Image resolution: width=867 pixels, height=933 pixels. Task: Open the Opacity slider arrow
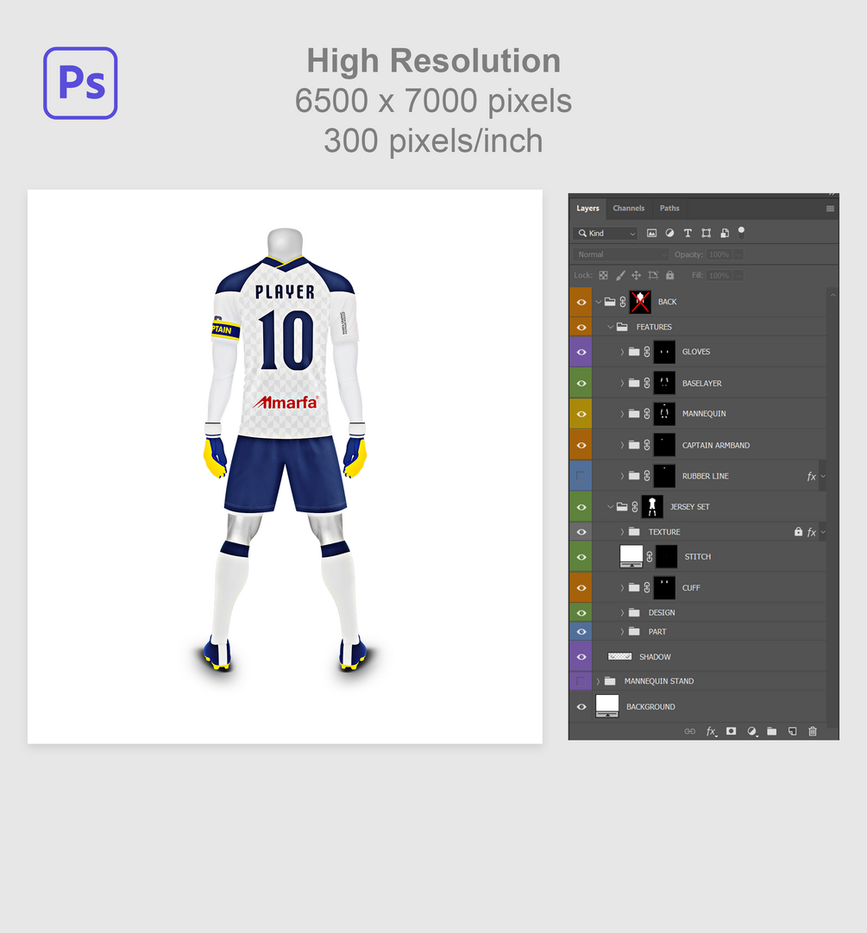(738, 254)
